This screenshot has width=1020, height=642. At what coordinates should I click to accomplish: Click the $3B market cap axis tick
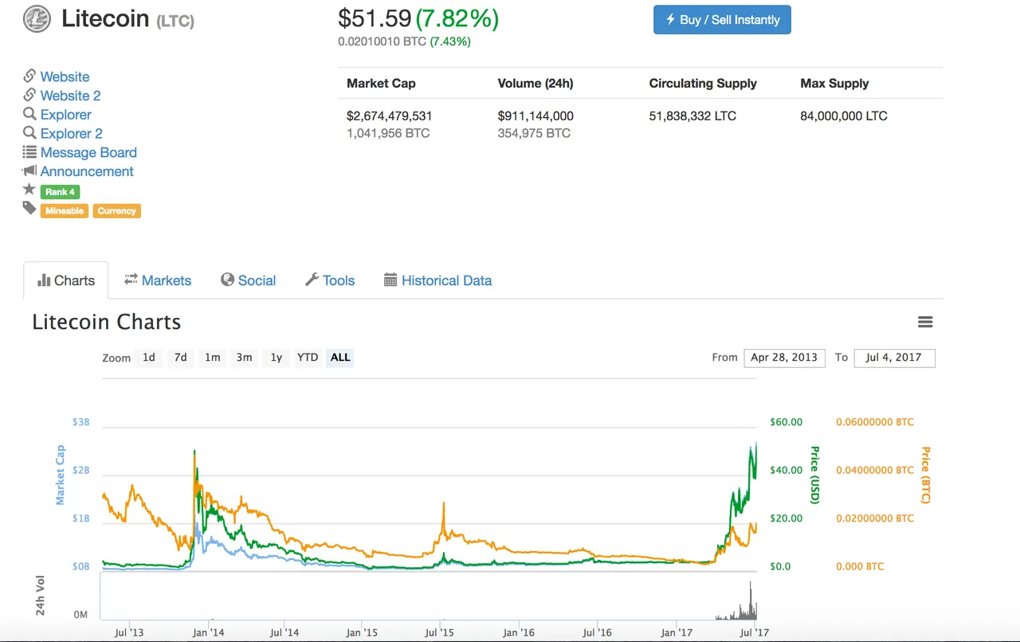point(81,422)
